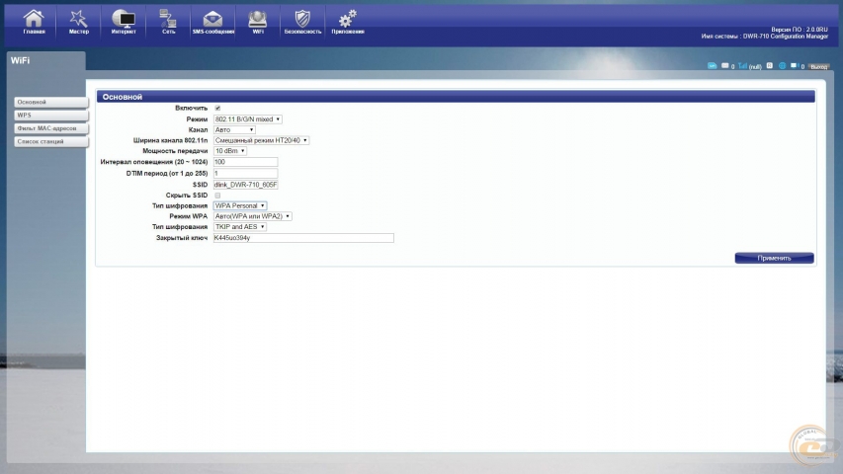Open the Режим 802.11 B/G/N mixed dropdown
The height and width of the screenshot is (474, 843).
click(x=247, y=118)
